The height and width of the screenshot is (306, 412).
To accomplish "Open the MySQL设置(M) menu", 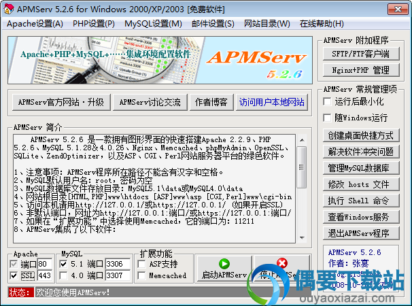I will coord(153,24).
